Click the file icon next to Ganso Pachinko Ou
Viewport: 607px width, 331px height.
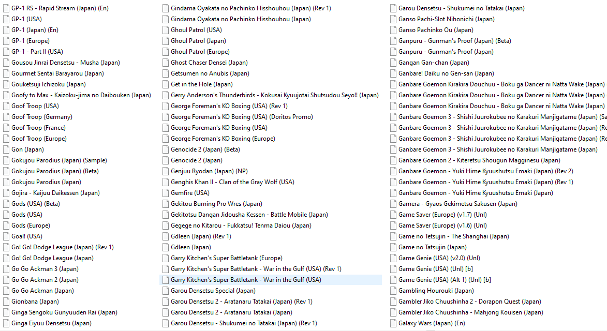(393, 30)
